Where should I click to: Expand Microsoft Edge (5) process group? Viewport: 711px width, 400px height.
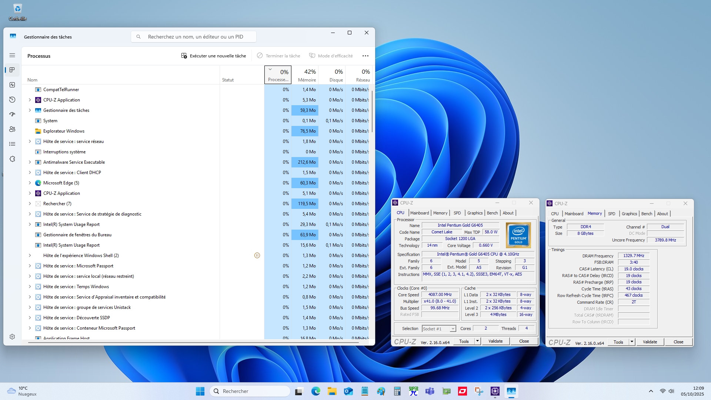[x=30, y=183]
